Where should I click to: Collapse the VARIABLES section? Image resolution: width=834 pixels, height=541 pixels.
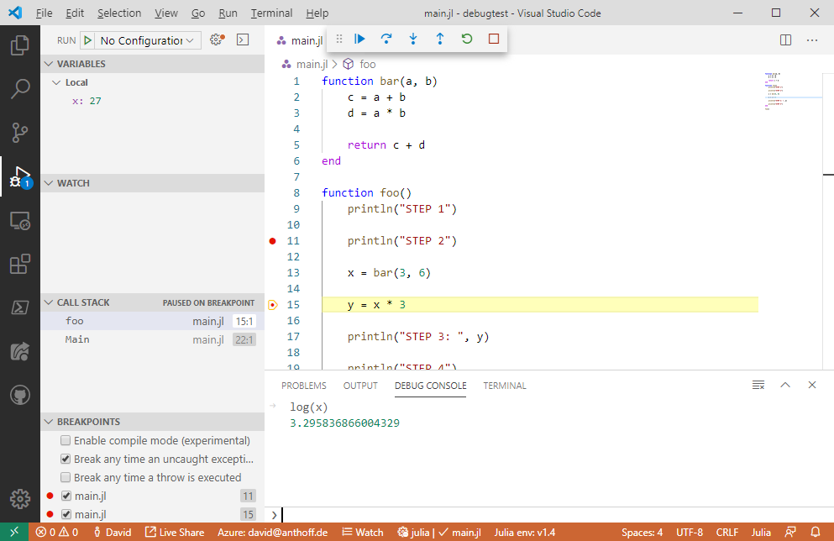(x=49, y=63)
